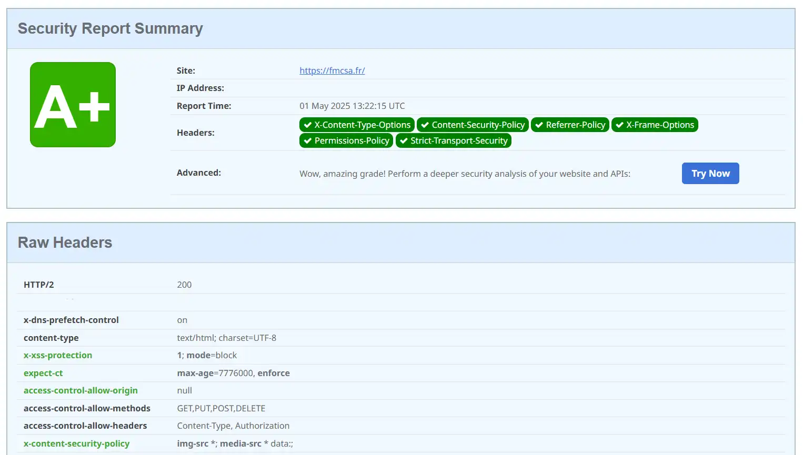The image size is (803, 455).
Task: Click the Security Report Summary heading
Action: [x=111, y=28]
